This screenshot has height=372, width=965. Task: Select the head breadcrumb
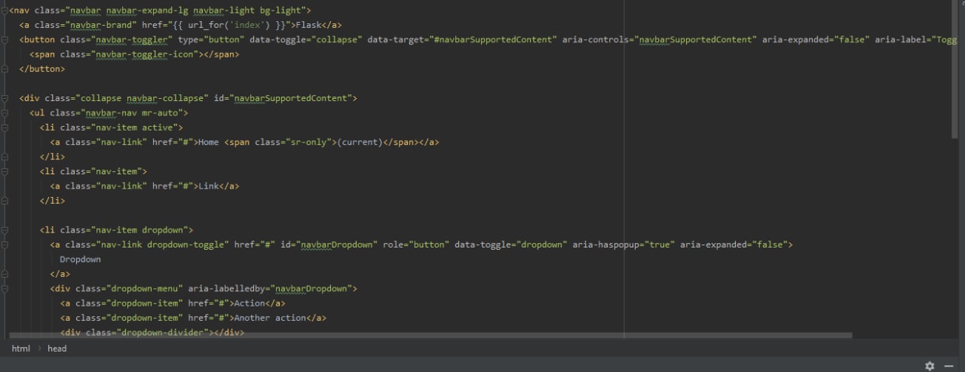(57, 349)
